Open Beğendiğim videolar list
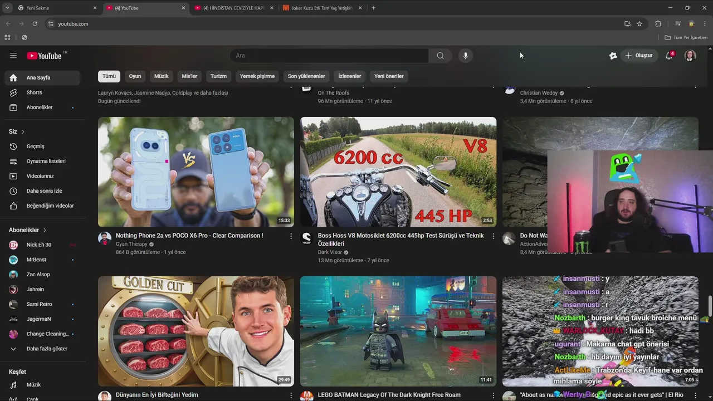 [42, 206]
